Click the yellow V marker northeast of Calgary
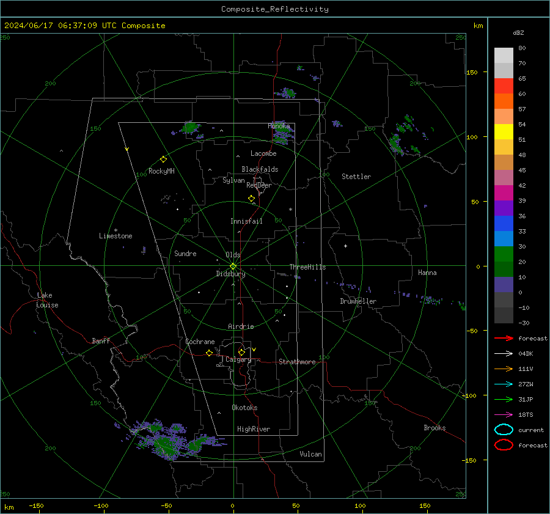Image resolution: width=550 pixels, height=514 pixels. coord(254,350)
